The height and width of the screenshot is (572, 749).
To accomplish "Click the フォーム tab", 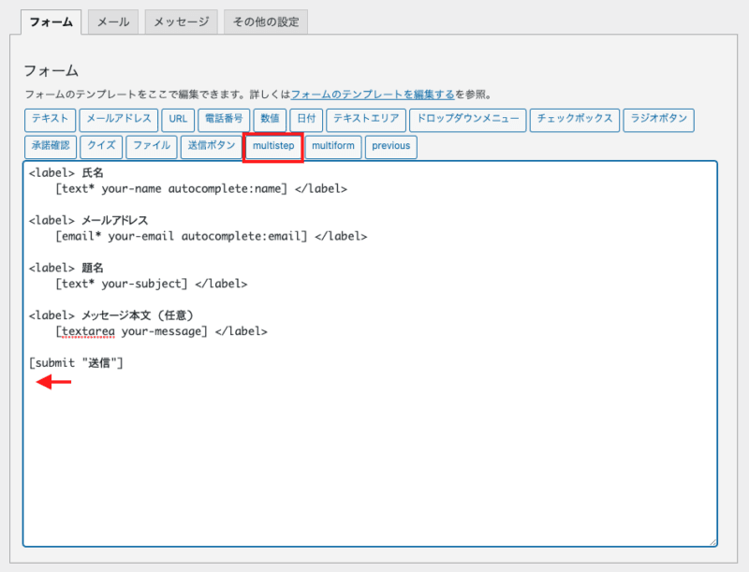I will point(51,22).
